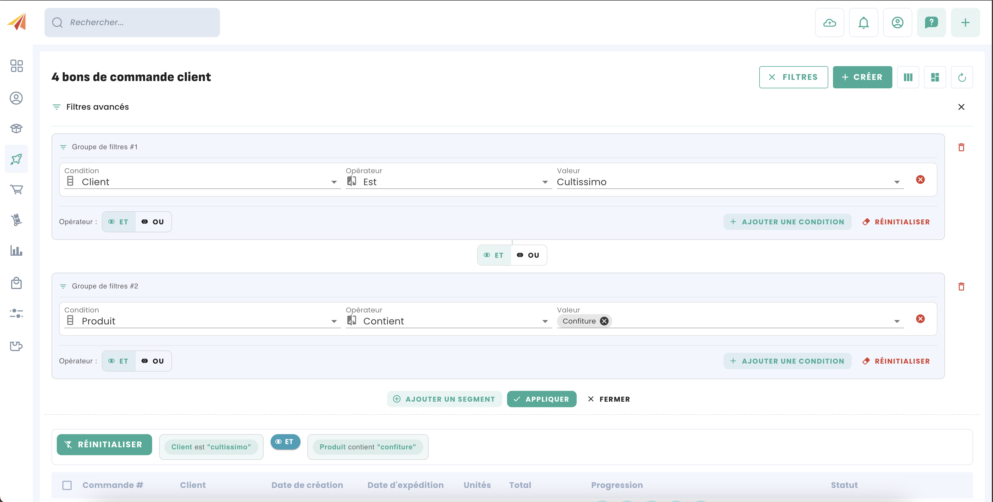
Task: Click the cloud upload icon
Action: coord(829,23)
